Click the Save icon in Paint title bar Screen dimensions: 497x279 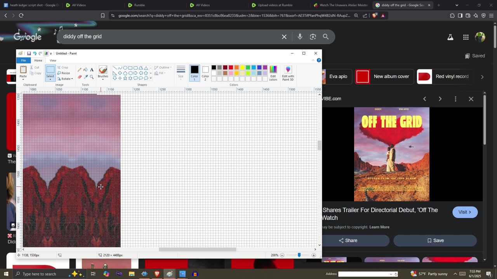point(29,53)
